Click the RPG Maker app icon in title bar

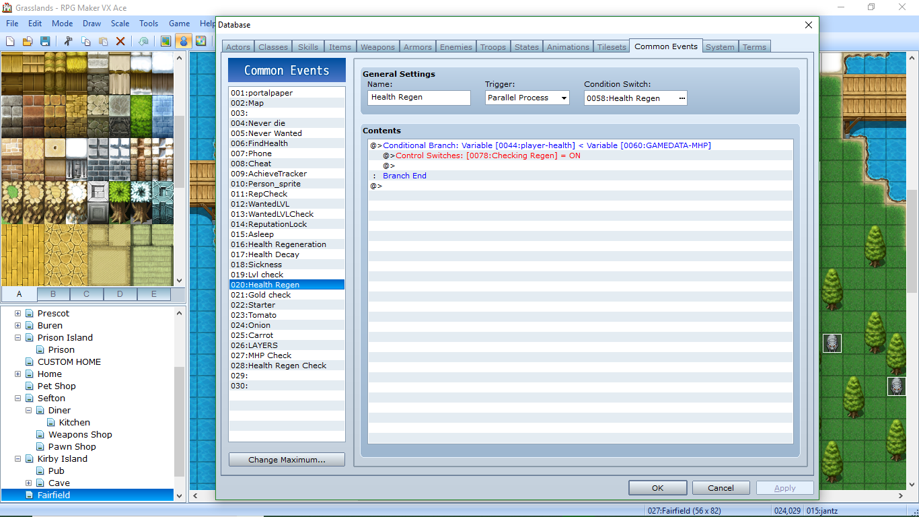(x=7, y=7)
